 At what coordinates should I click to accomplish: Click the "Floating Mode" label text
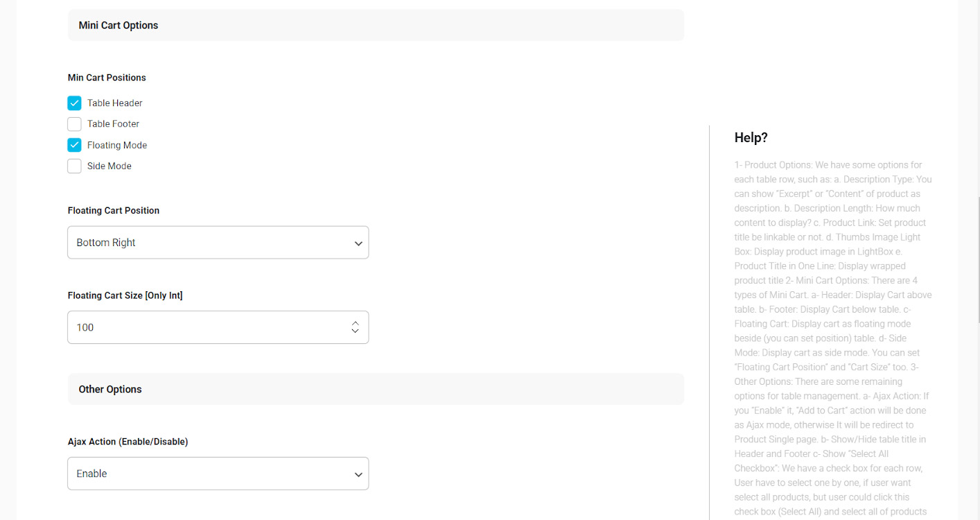(x=117, y=146)
